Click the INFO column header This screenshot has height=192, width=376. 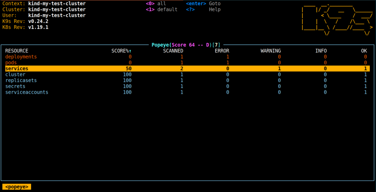321,51
